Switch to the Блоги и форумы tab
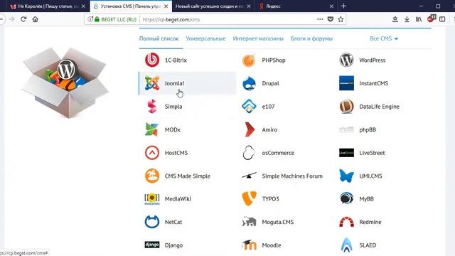This screenshot has width=455, height=256. tap(311, 38)
